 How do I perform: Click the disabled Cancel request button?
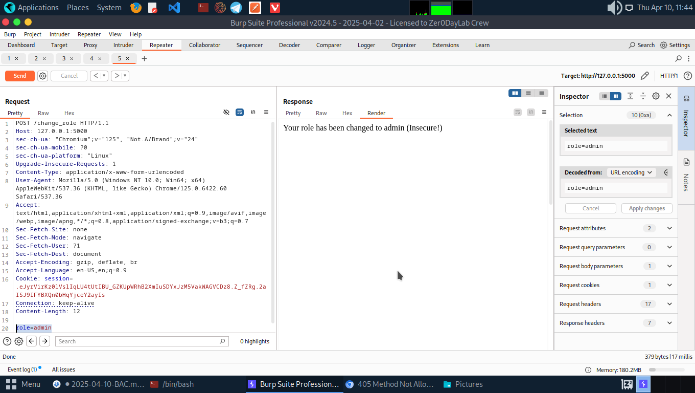coord(69,76)
